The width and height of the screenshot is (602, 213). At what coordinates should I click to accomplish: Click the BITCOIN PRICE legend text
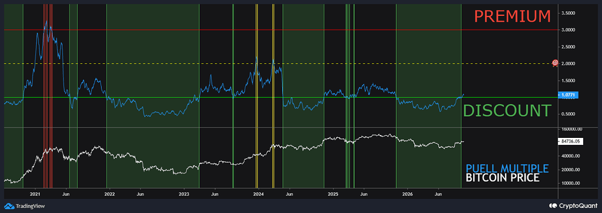502,178
